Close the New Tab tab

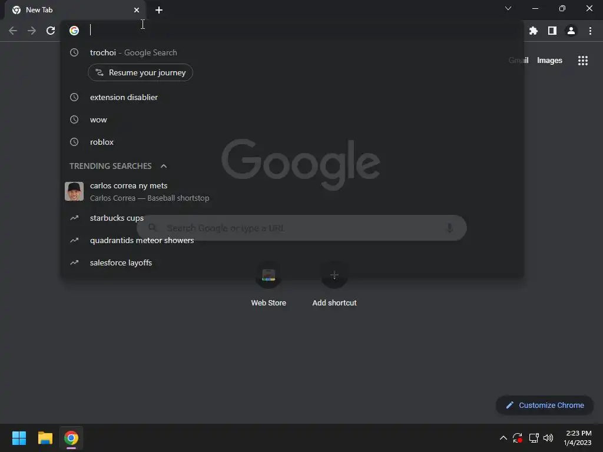tap(137, 10)
